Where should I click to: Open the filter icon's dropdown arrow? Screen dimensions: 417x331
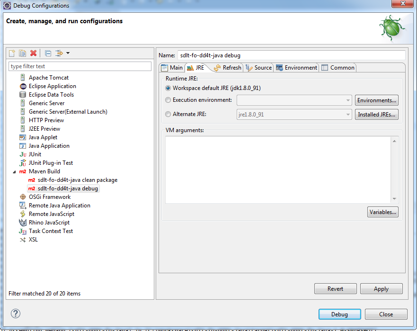tap(68, 53)
